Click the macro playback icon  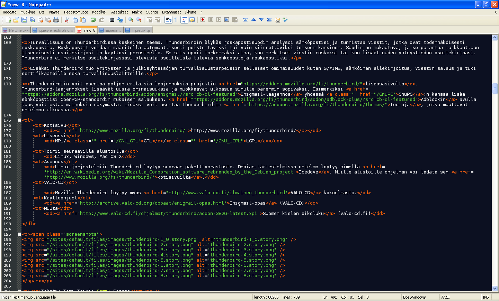[219, 20]
